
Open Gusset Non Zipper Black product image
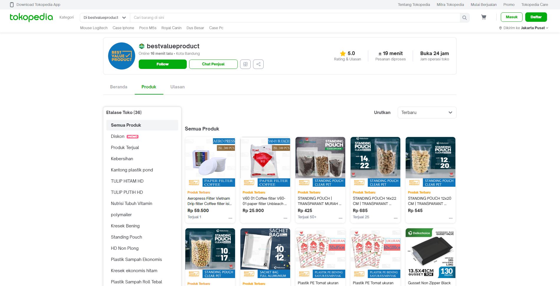point(430,253)
